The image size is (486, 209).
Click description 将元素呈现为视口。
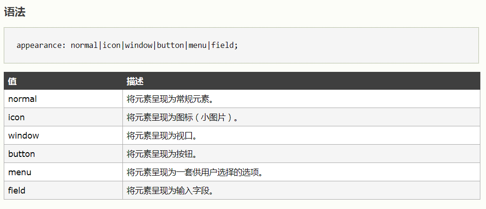(162, 136)
